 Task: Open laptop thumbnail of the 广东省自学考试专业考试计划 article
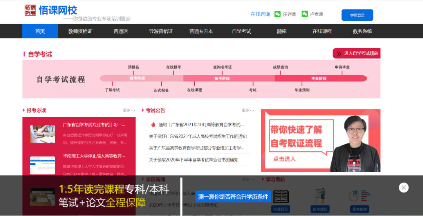pos(42,134)
